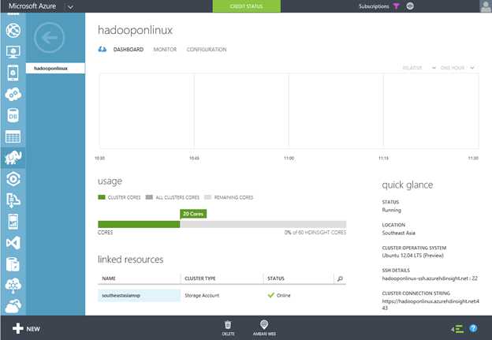Open Ambari Web from bottom bar

click(x=264, y=327)
